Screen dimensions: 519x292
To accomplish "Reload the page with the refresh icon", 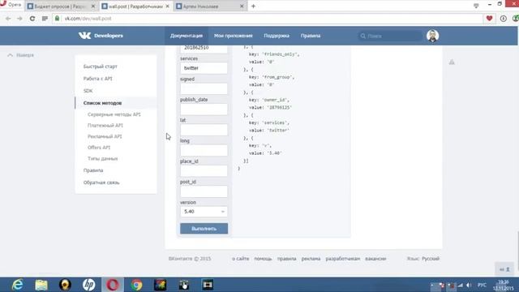I will coord(32,19).
